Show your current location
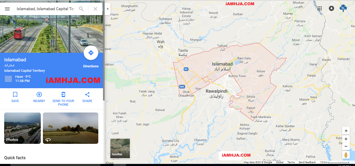This screenshot has height=166, width=355. click(346, 131)
